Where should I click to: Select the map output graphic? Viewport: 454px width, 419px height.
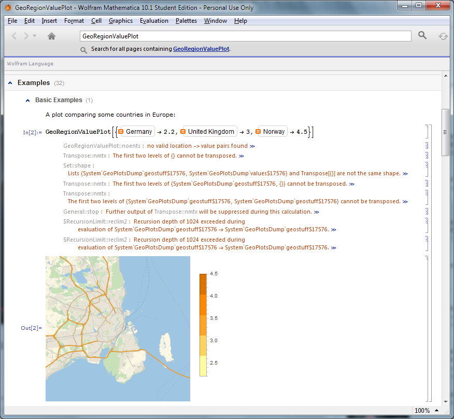[x=118, y=329]
